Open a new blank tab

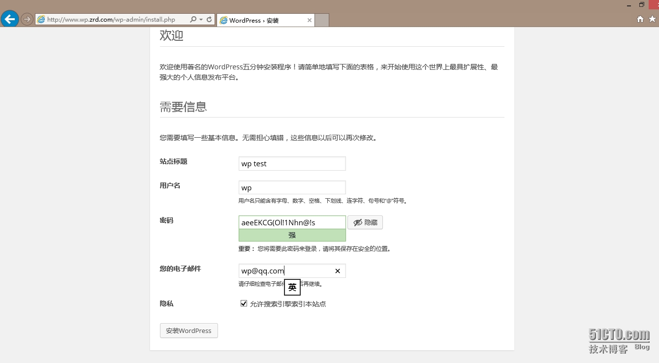point(322,20)
